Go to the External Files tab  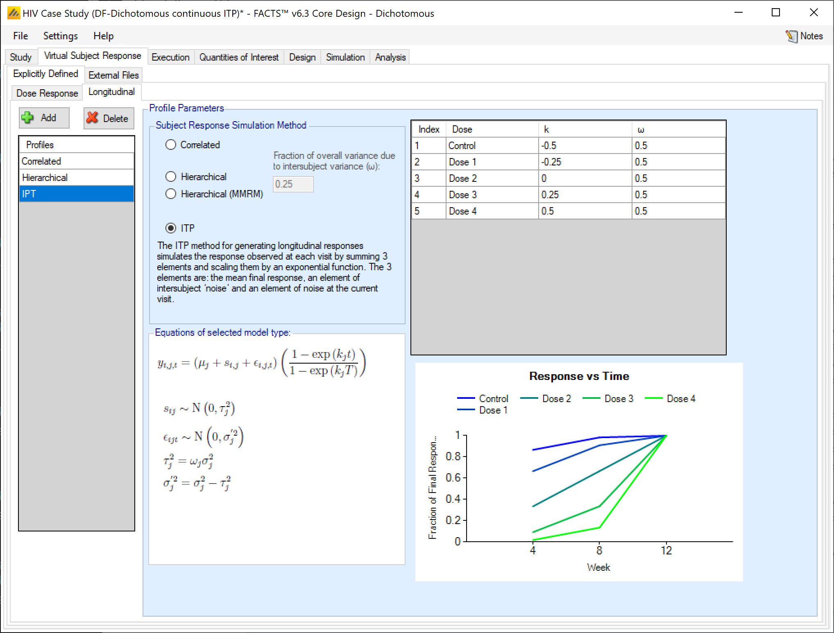coord(113,75)
